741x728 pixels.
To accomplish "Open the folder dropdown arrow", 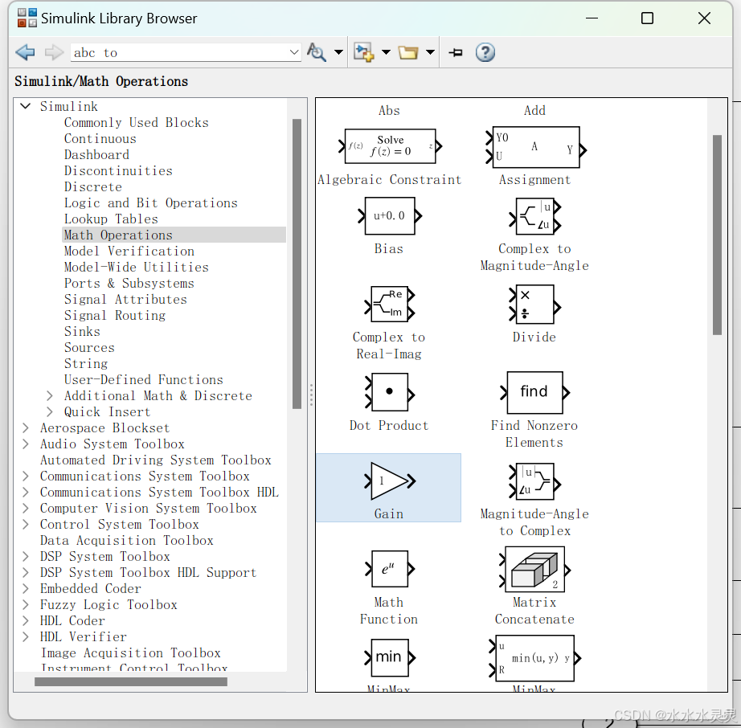I will click(x=430, y=52).
